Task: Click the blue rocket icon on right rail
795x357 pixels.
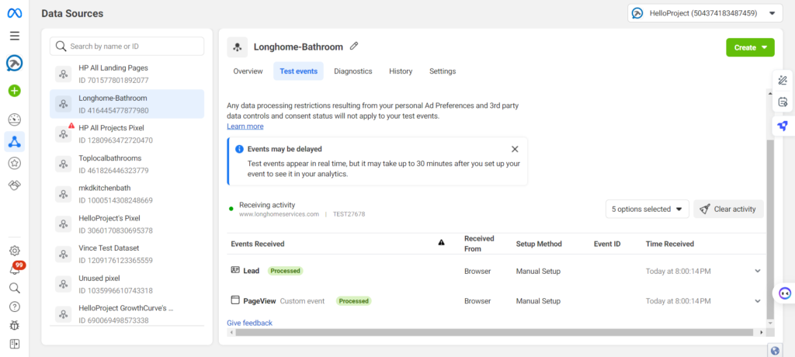Action: click(x=783, y=126)
